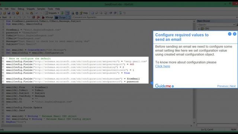Open the Snippets toolbar dropdown
Viewport: 238px width, 134px height.
coord(52,13)
